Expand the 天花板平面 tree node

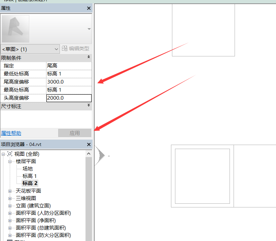10,191
